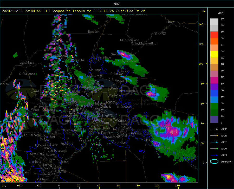Viewport: 234px width, 189px height.
Task: Select the magenta 39–42 dBZ color band
Action: click(x=214, y=80)
